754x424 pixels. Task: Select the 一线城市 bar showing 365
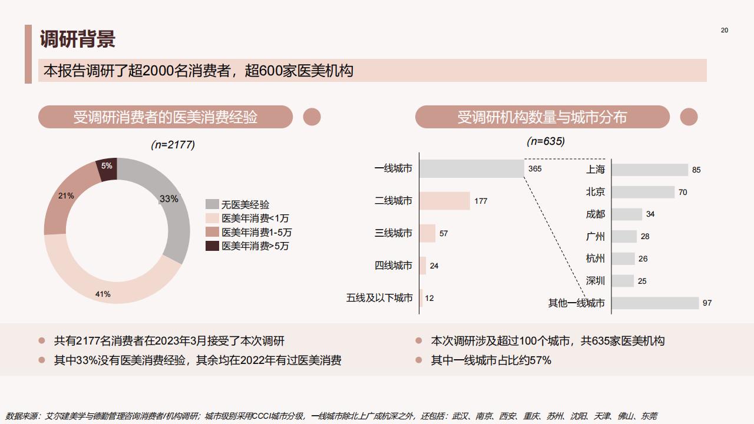[x=472, y=168]
